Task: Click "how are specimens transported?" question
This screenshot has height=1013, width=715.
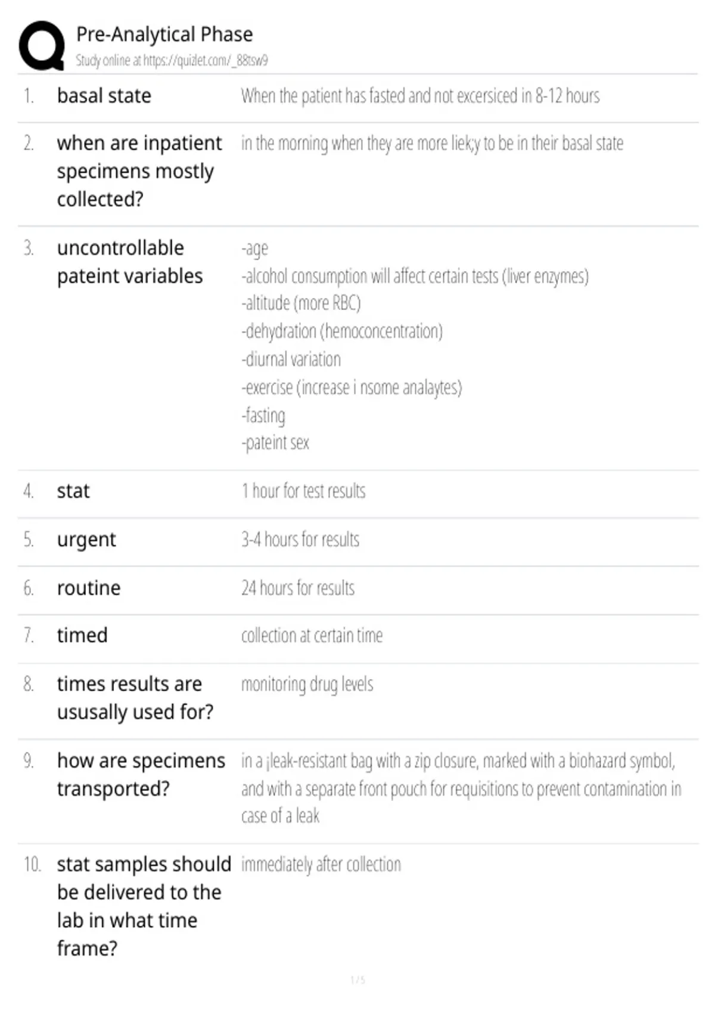Action: [141, 774]
